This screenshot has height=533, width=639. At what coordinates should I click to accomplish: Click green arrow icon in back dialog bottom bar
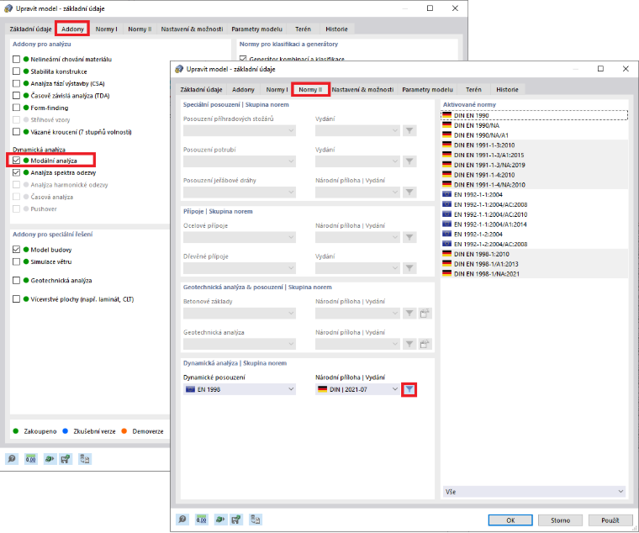(50, 459)
